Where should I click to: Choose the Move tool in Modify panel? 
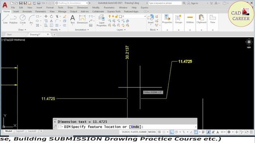pyautogui.click(x=46, y=16)
